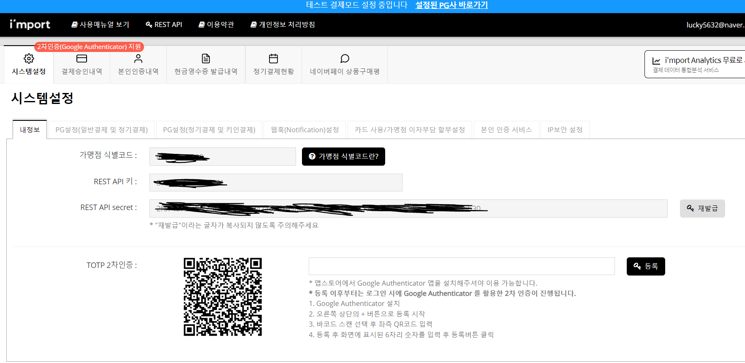The width and height of the screenshot is (745, 363).
Task: Open the 이용약관 terms link
Action: click(216, 25)
